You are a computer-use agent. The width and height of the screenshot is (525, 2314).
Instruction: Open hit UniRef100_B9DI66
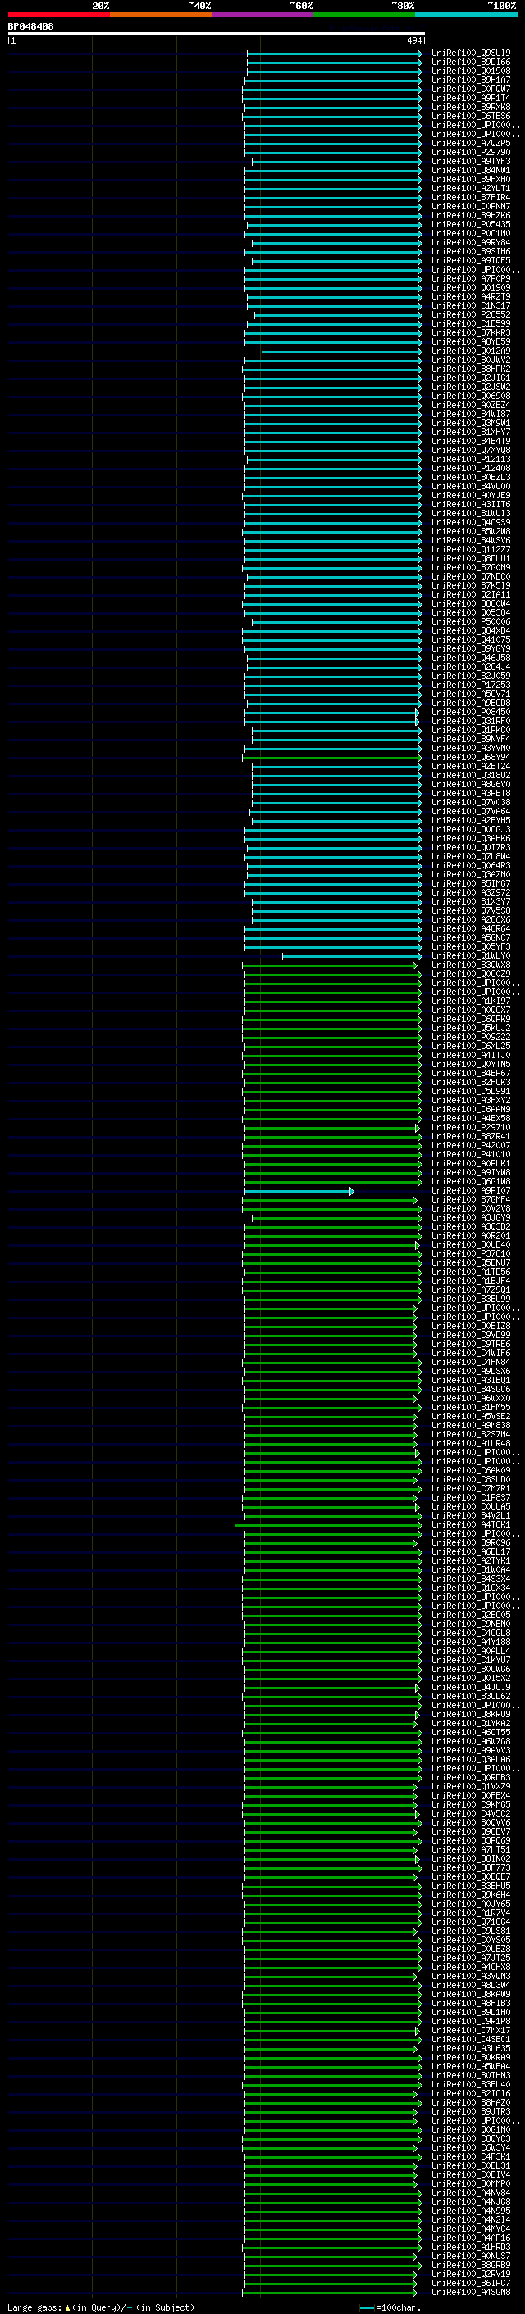(x=471, y=62)
